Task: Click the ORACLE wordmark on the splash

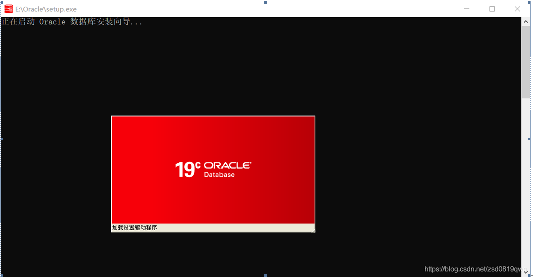Action: coord(228,165)
